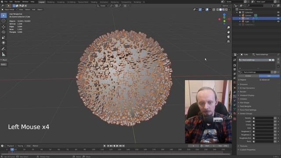281x158 pixels.
Task: Play the timeline animation
Action: coord(117,146)
